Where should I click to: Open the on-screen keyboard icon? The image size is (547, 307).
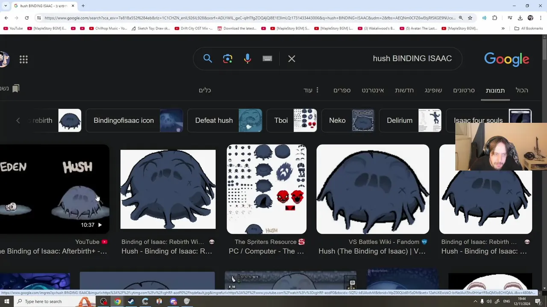(268, 58)
